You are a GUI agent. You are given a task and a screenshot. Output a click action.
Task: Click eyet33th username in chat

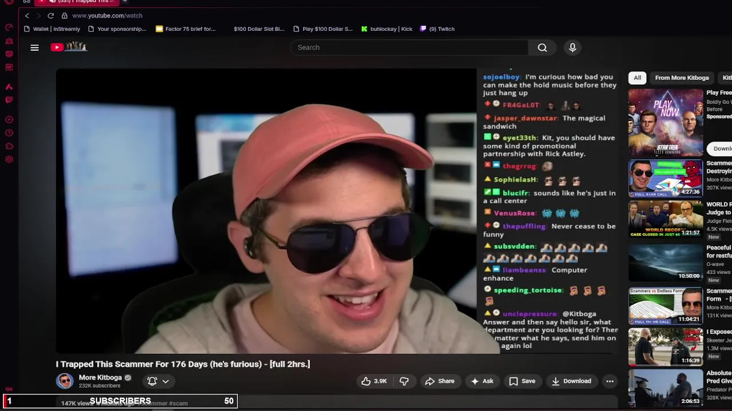pyautogui.click(x=519, y=138)
